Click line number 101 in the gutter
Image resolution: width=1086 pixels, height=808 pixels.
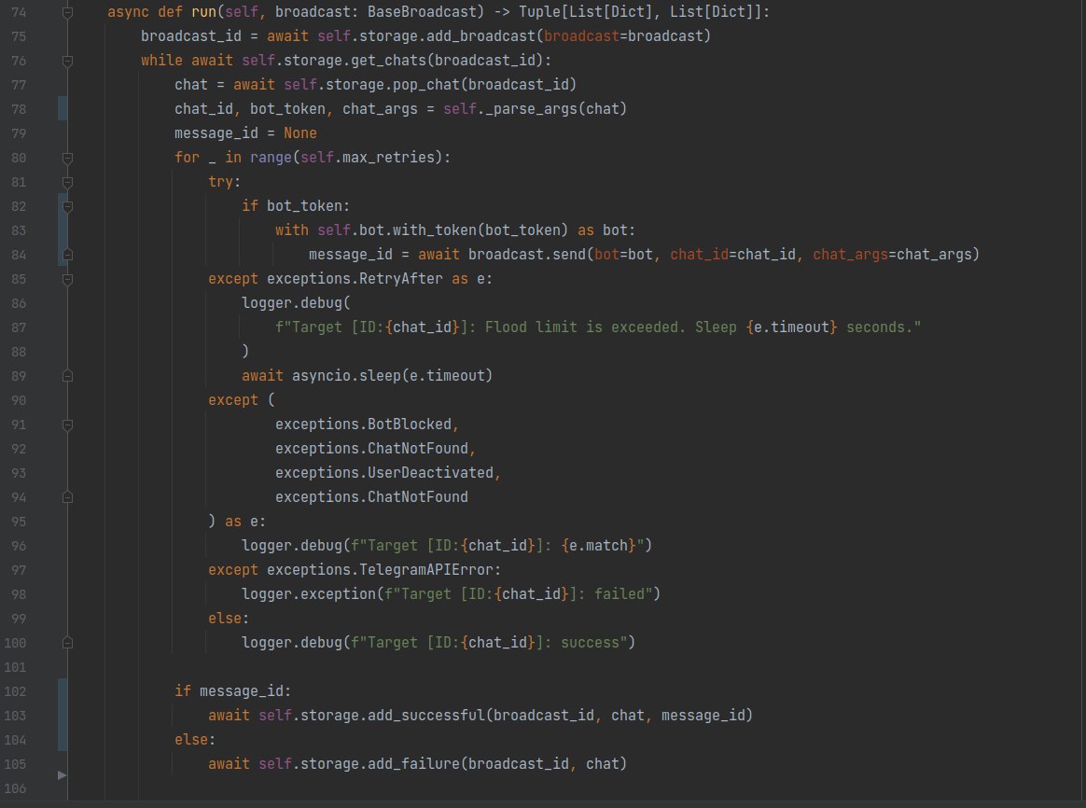click(15, 667)
